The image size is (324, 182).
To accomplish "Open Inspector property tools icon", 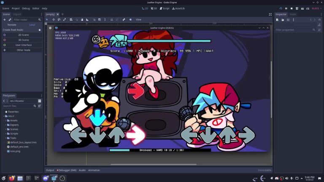I will (319, 30).
